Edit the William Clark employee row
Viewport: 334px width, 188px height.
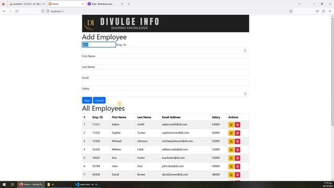(231, 150)
